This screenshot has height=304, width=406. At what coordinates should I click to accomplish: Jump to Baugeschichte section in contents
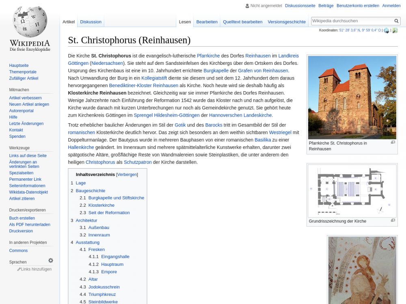coord(90,191)
